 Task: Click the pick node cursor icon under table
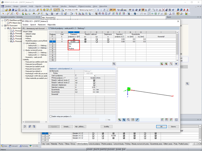click(171, 64)
